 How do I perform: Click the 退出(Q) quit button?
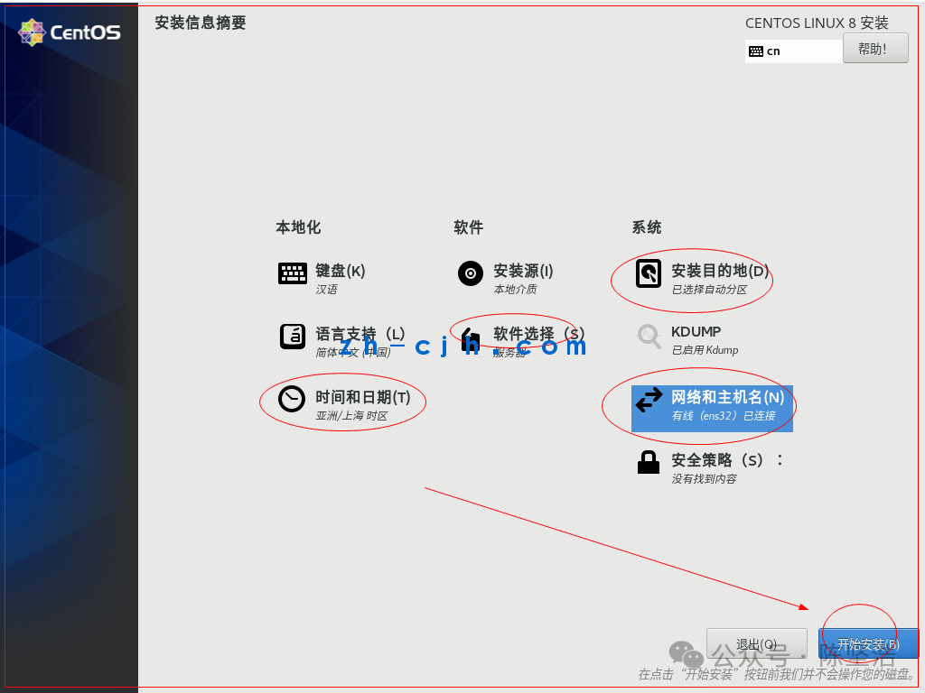(756, 643)
